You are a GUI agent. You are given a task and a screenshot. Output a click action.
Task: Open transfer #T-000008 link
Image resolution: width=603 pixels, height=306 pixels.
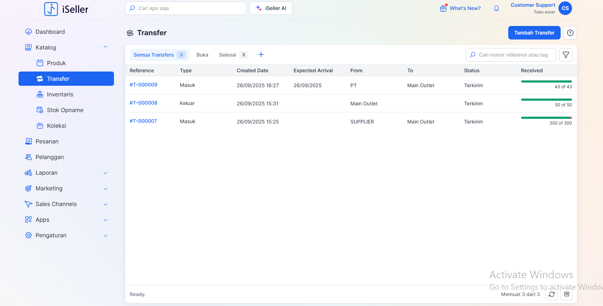pos(143,103)
